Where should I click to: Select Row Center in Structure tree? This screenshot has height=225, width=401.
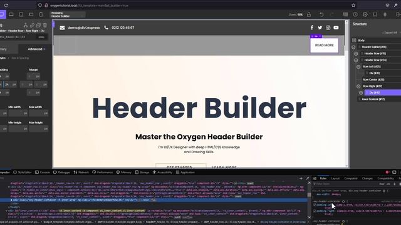[373, 79]
